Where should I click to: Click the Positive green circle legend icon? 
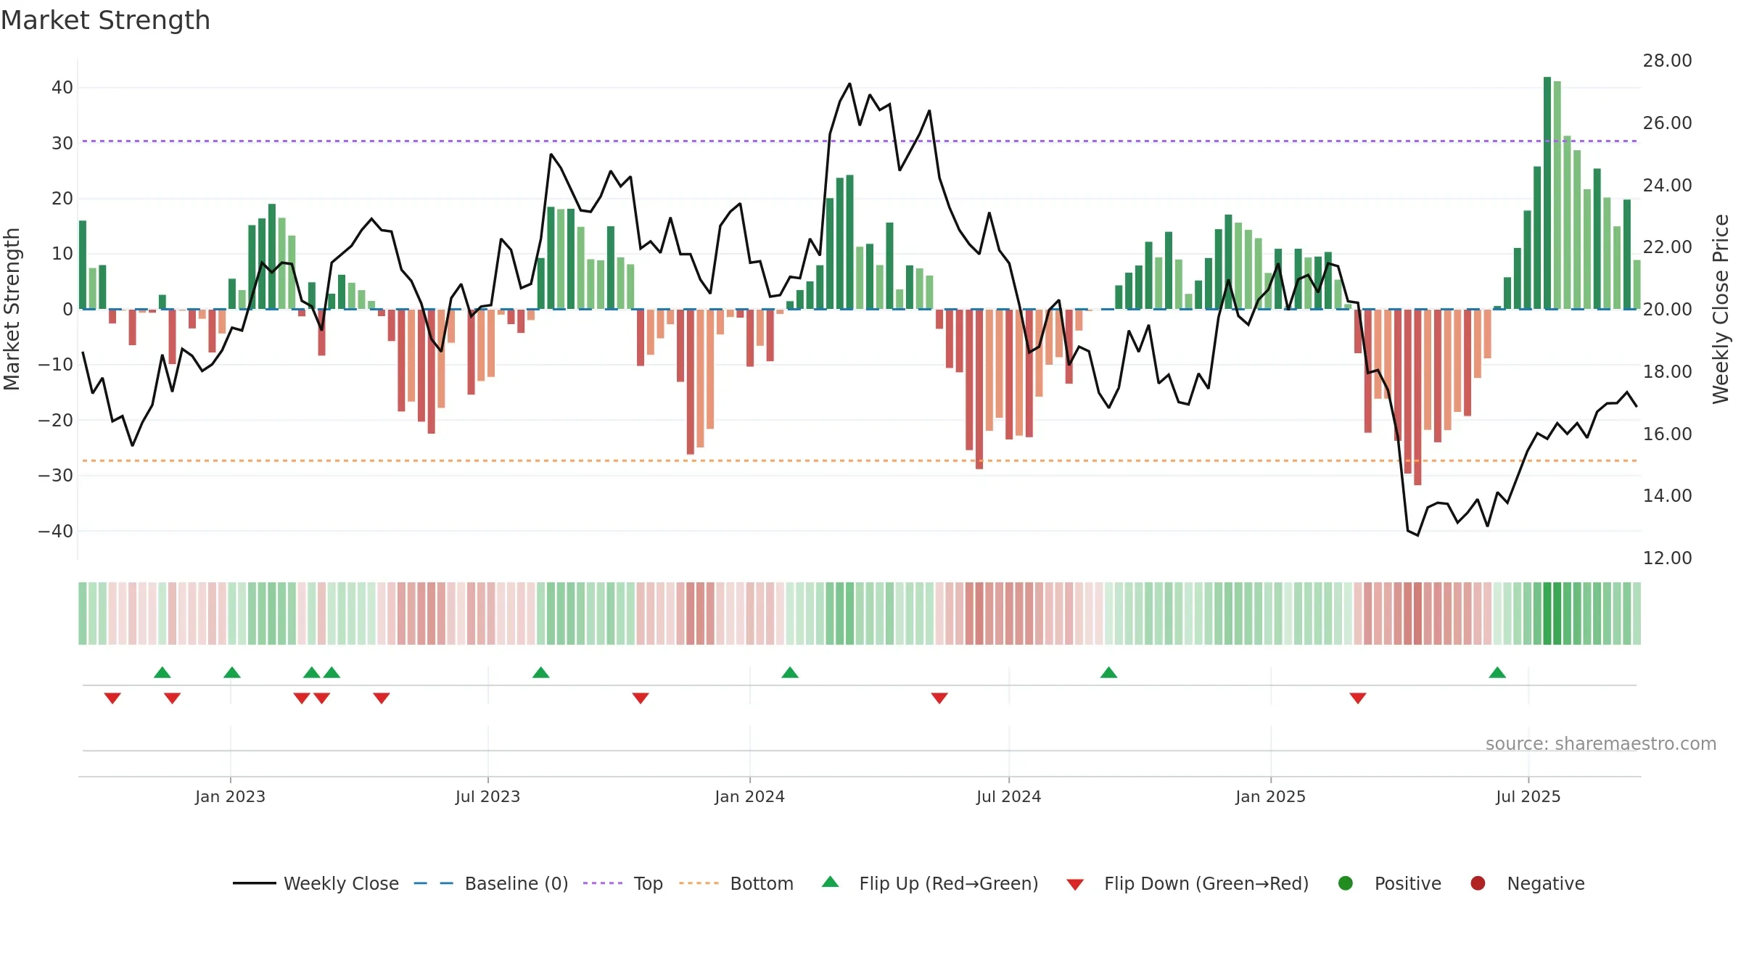[x=1346, y=883]
